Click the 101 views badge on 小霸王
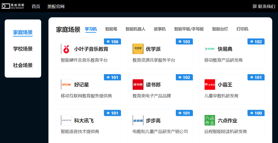 click(256, 77)
